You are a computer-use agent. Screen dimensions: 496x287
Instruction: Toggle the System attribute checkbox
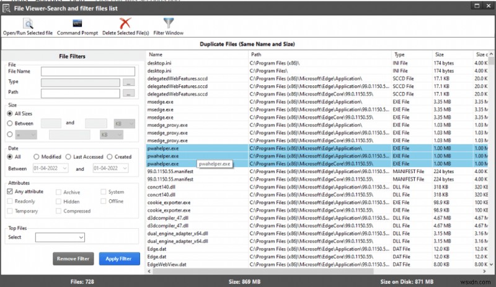point(103,192)
